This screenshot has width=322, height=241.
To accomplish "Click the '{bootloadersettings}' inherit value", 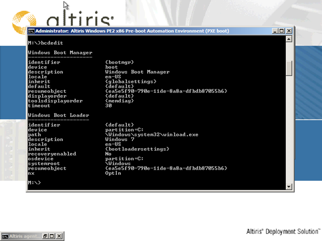I will coord(137,149).
